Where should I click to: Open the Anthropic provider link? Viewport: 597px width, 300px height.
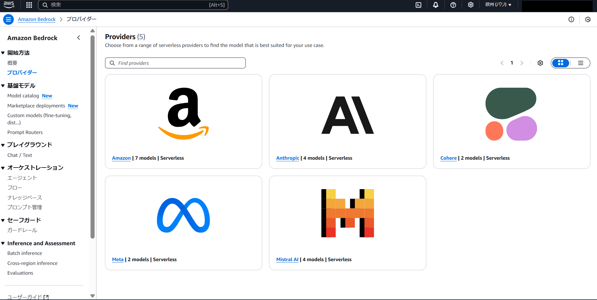(288, 158)
